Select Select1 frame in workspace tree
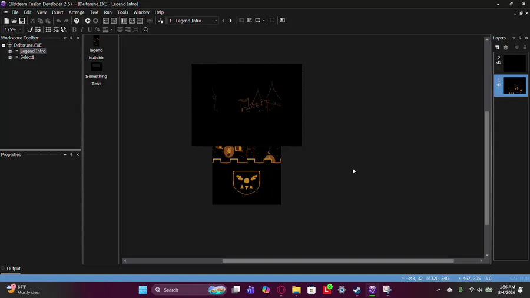 point(27,57)
